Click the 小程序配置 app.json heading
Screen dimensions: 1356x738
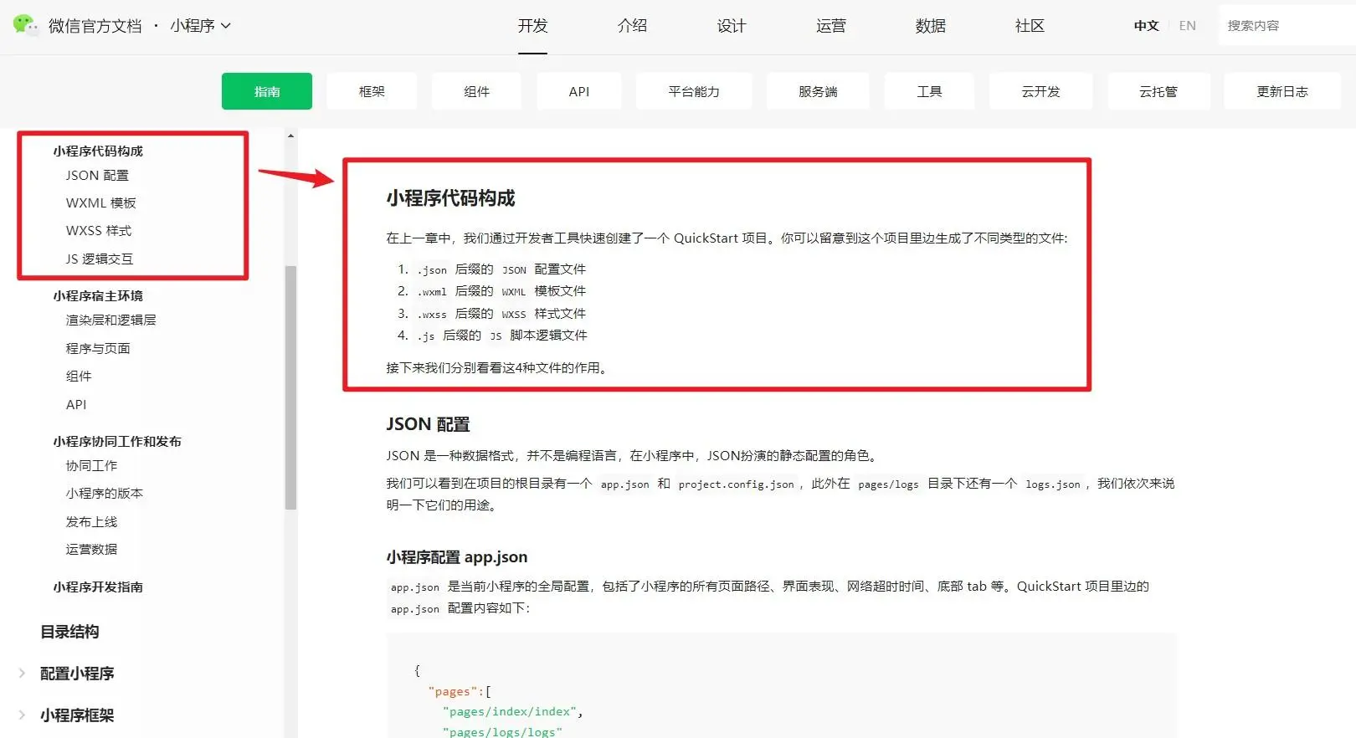pyautogui.click(x=456, y=557)
